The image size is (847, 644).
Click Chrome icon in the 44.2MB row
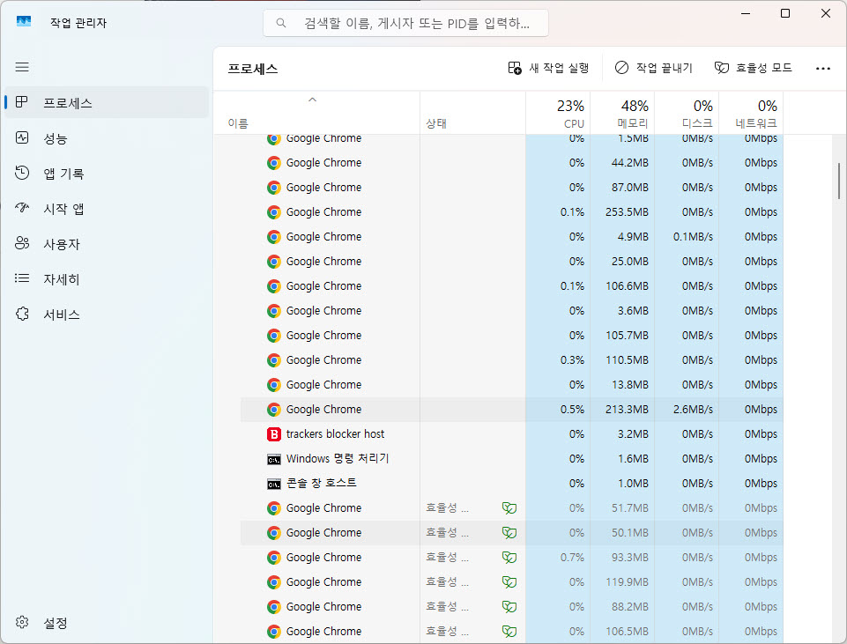274,163
